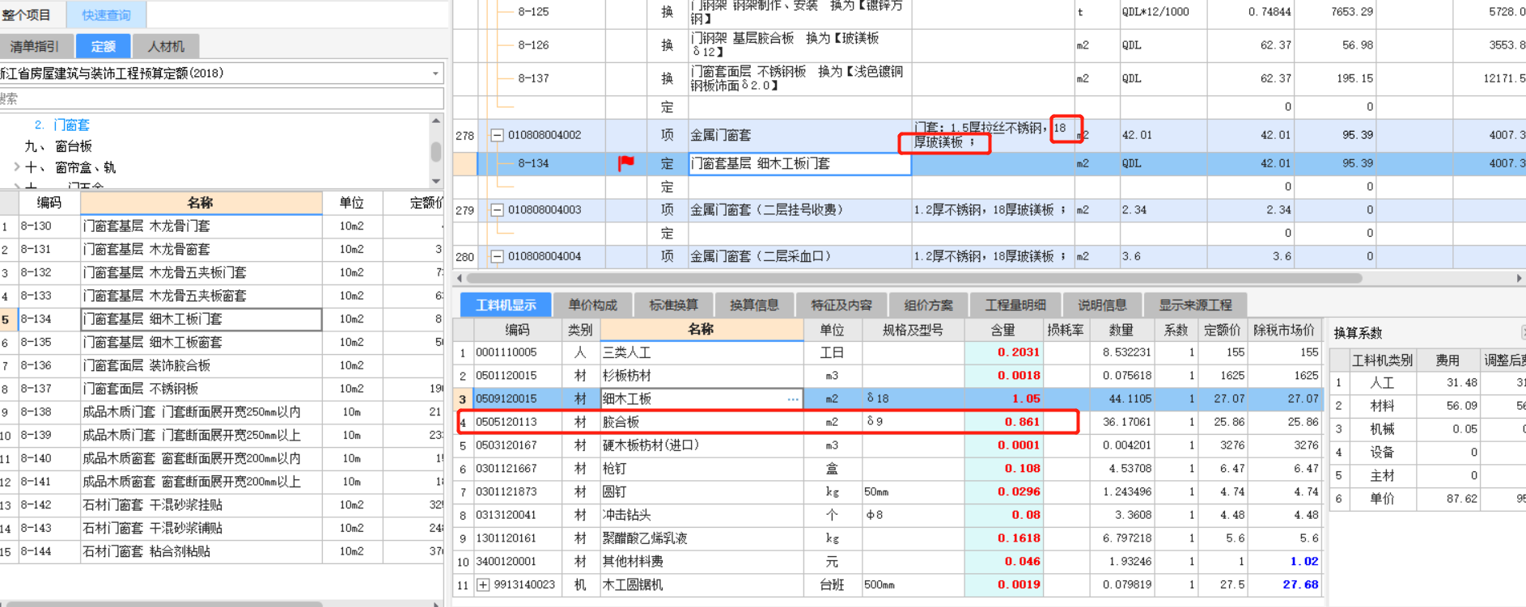The image size is (1526, 607).
Task: Select quota row 8-134 细木工板门套
Action: click(222, 319)
